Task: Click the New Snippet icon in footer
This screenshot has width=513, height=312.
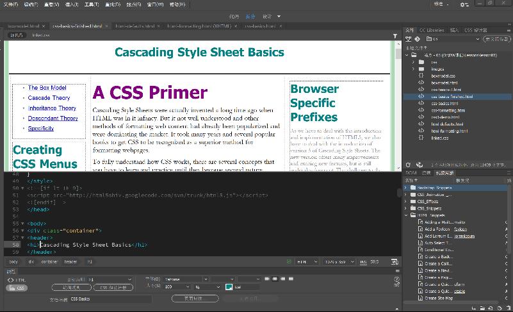Action: [x=491, y=308]
